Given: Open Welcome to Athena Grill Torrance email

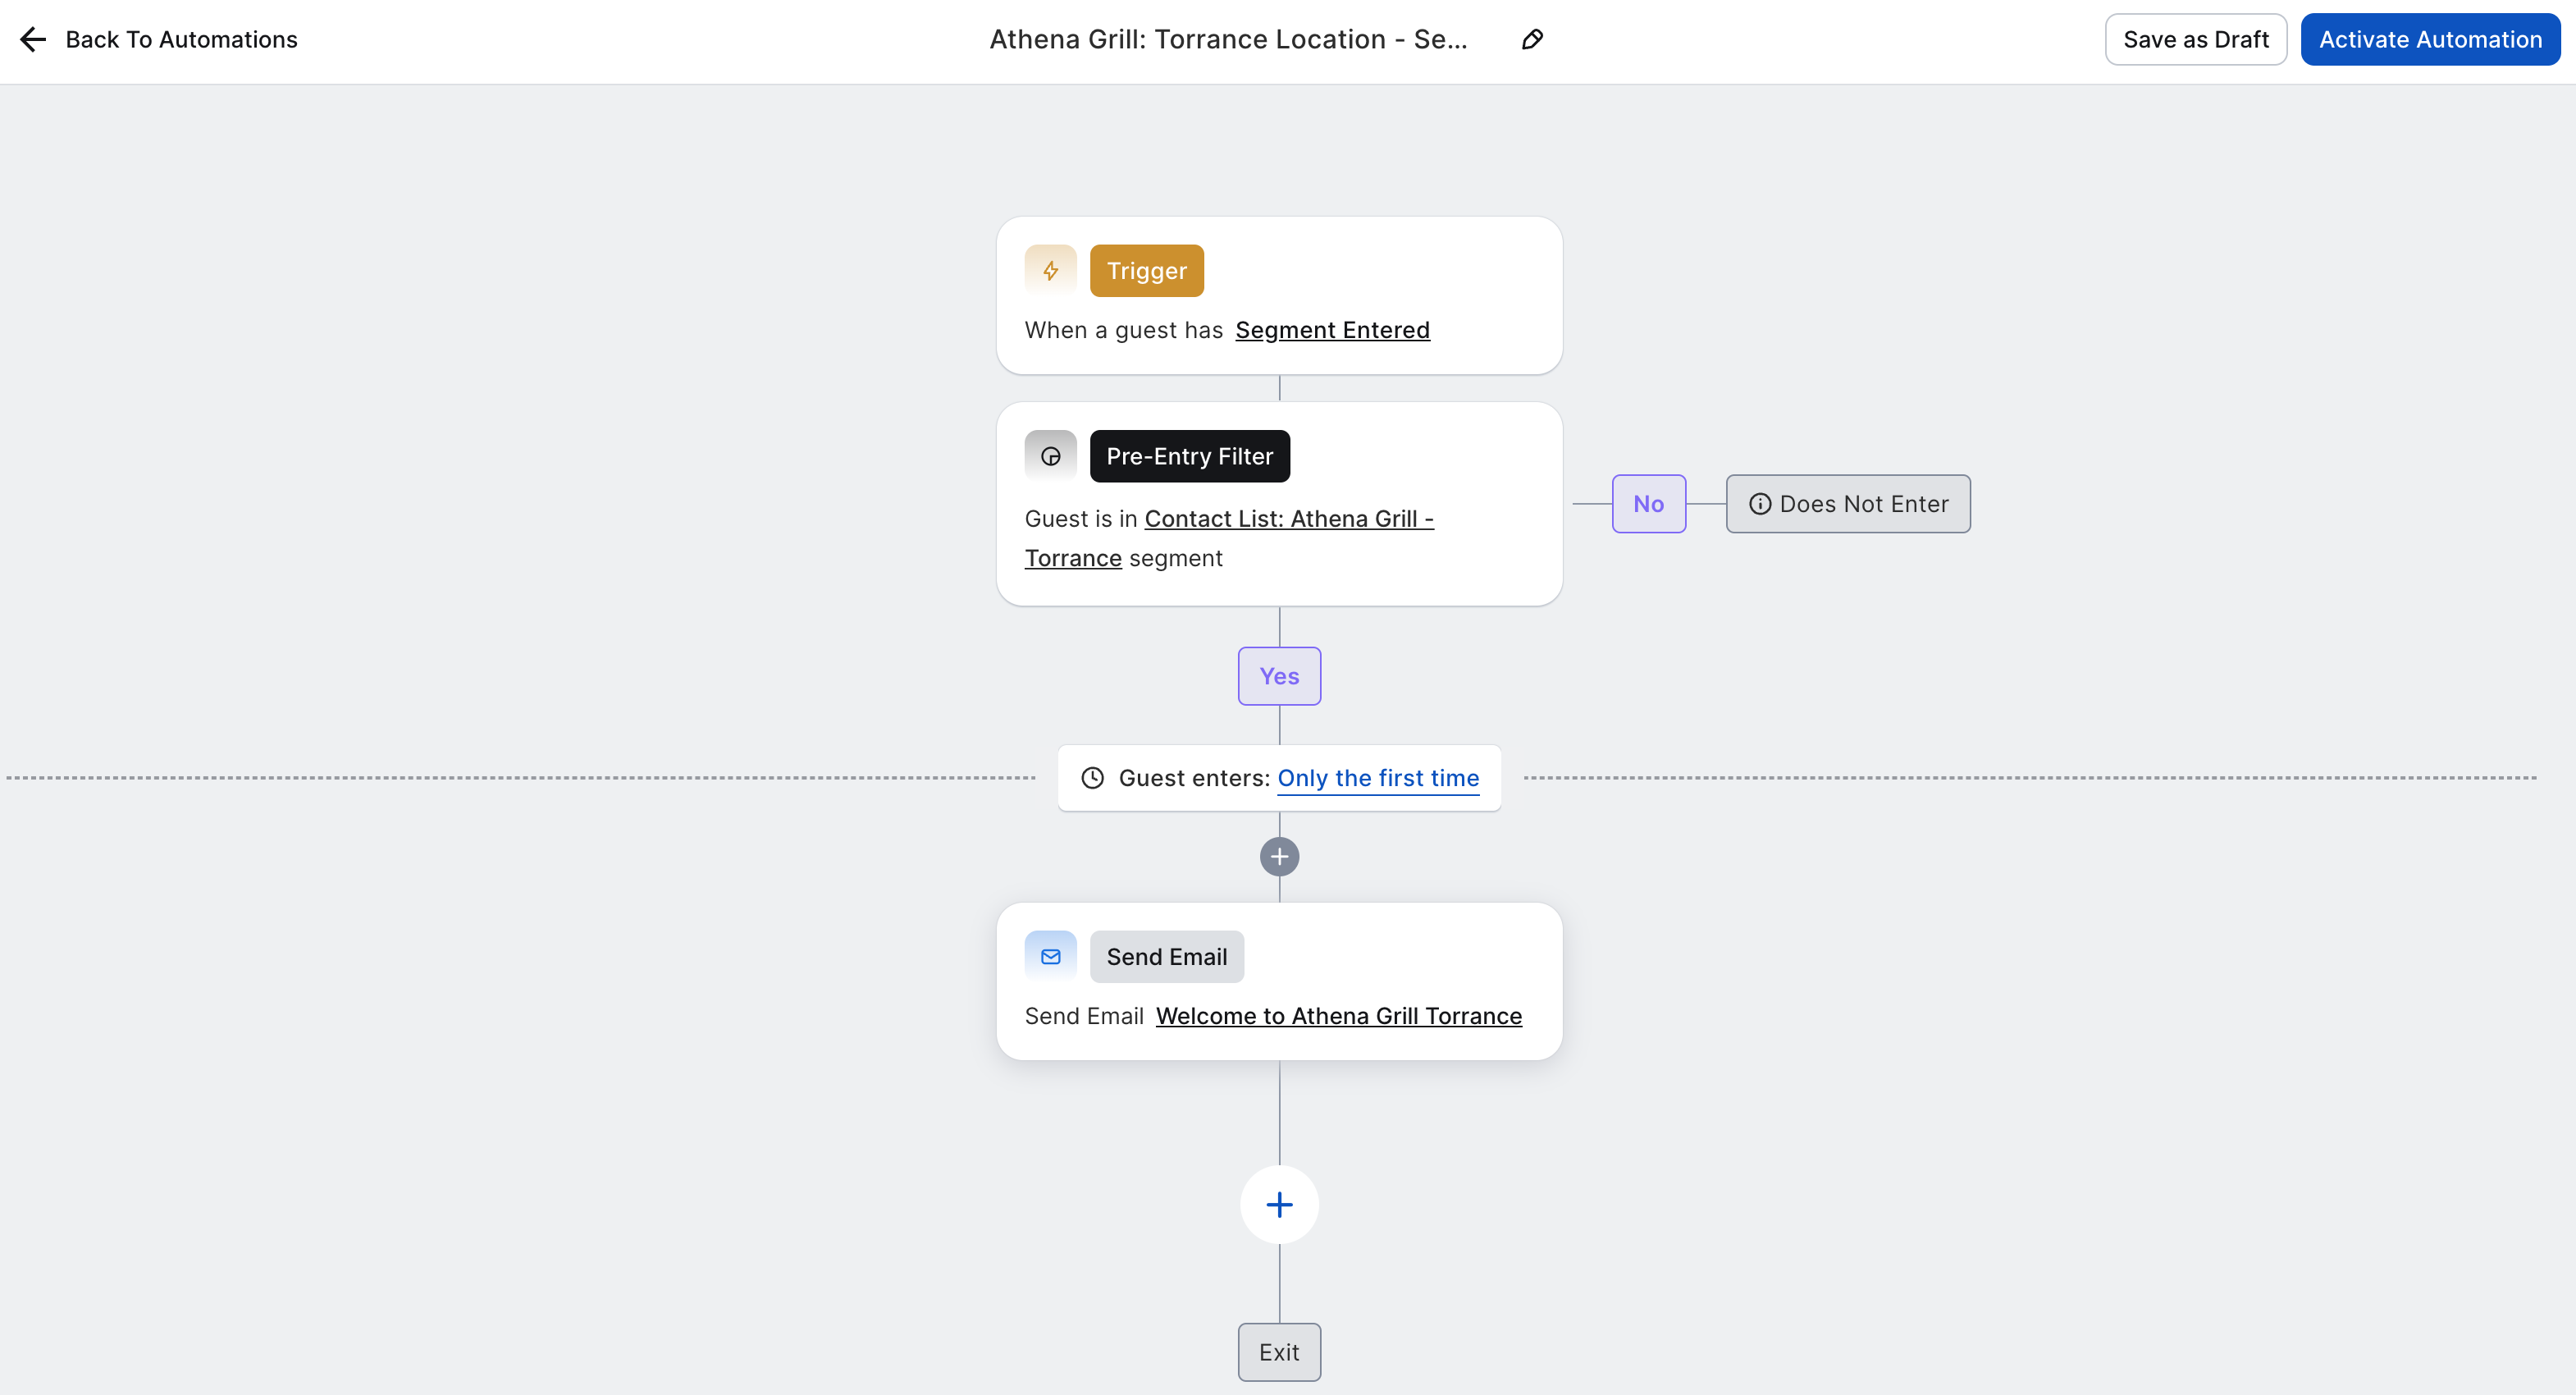Looking at the screenshot, I should click(x=1338, y=1016).
